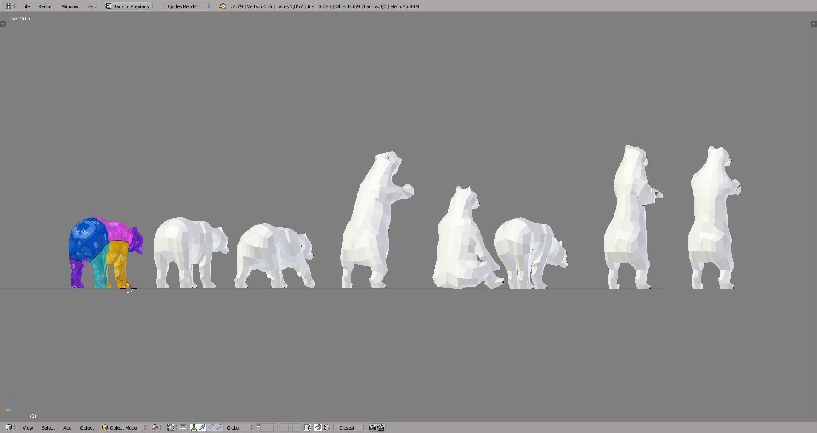Click the OpenGL render animation clapper icon
This screenshot has height=433, width=817.
tap(381, 427)
